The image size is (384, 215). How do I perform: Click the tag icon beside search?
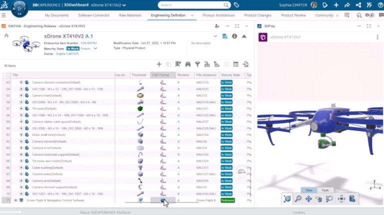pos(236,5)
